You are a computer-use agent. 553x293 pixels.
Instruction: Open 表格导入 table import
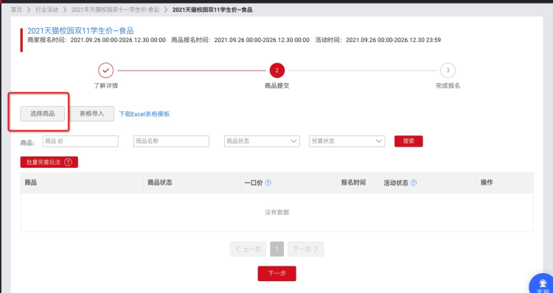[x=91, y=114]
